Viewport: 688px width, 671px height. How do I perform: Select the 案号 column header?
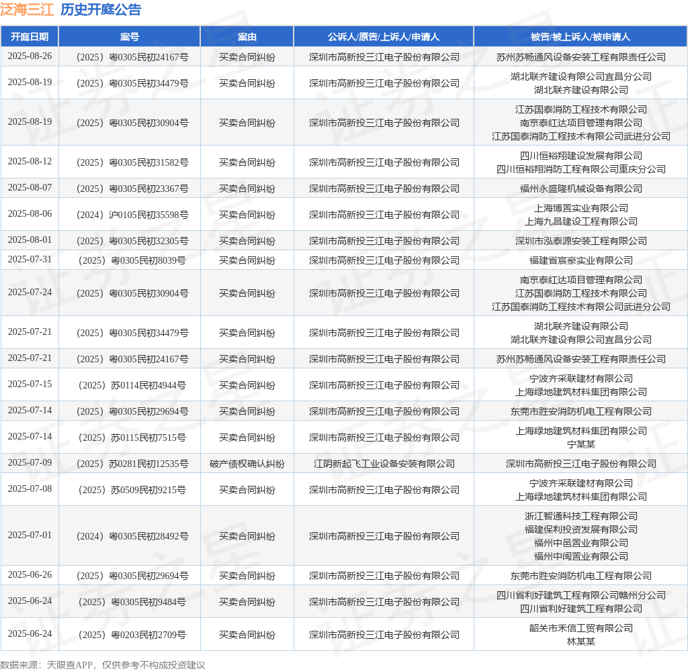[x=130, y=37]
